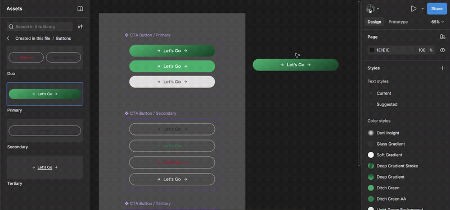Click the search magnifier icon

[x=11, y=26]
